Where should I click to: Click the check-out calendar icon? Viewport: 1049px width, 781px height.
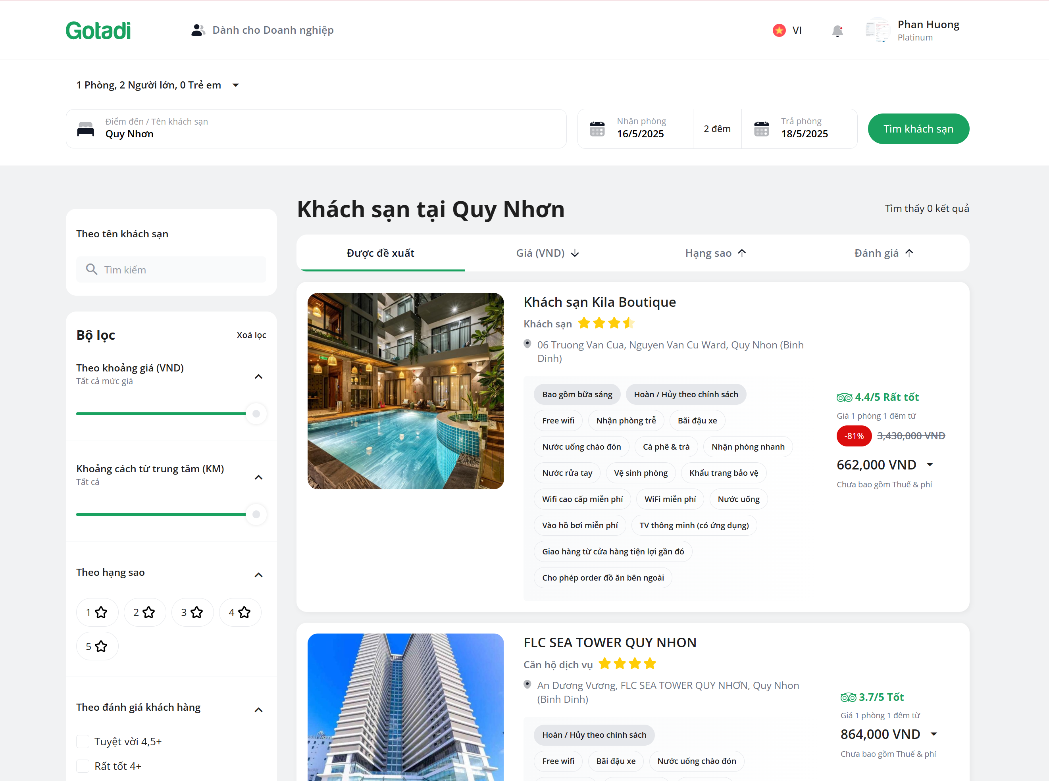click(761, 129)
